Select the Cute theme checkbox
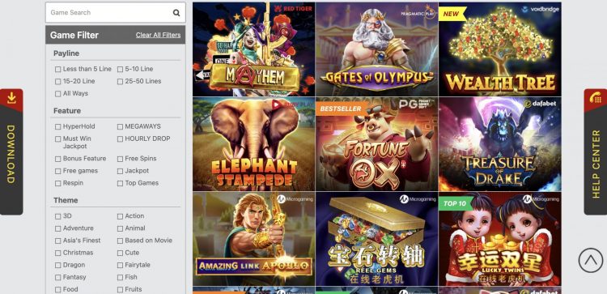Viewport: 607px width, 294px height. (120, 254)
